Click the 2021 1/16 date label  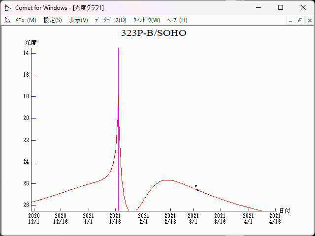tap(115, 219)
